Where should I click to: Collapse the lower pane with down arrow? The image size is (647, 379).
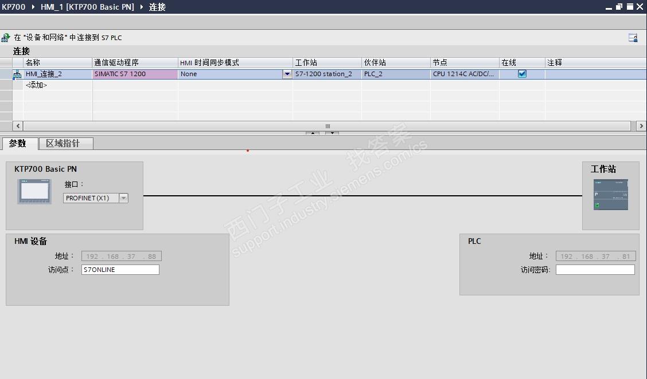332,133
